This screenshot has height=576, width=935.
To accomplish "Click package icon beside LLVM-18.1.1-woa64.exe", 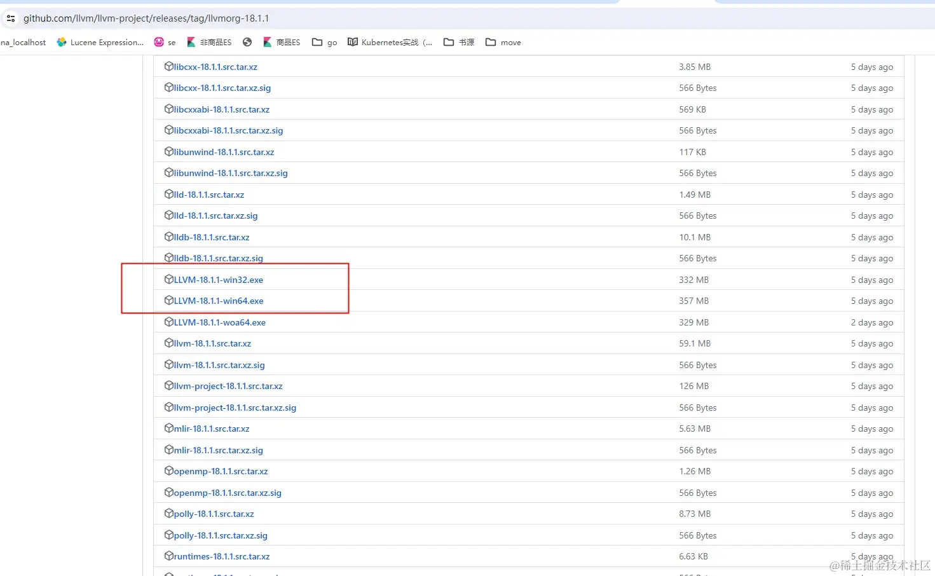I will [169, 322].
